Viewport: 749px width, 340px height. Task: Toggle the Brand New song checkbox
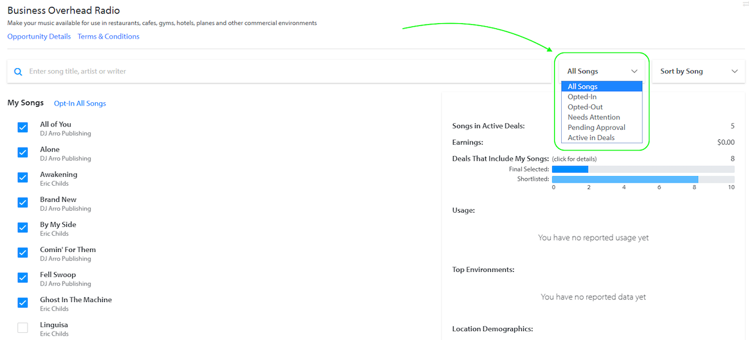point(23,202)
